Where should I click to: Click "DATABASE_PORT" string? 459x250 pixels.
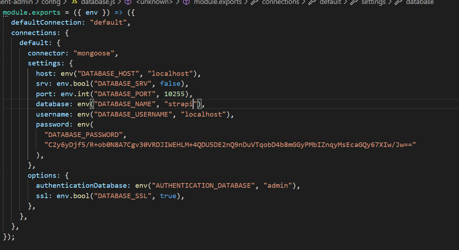125,94
